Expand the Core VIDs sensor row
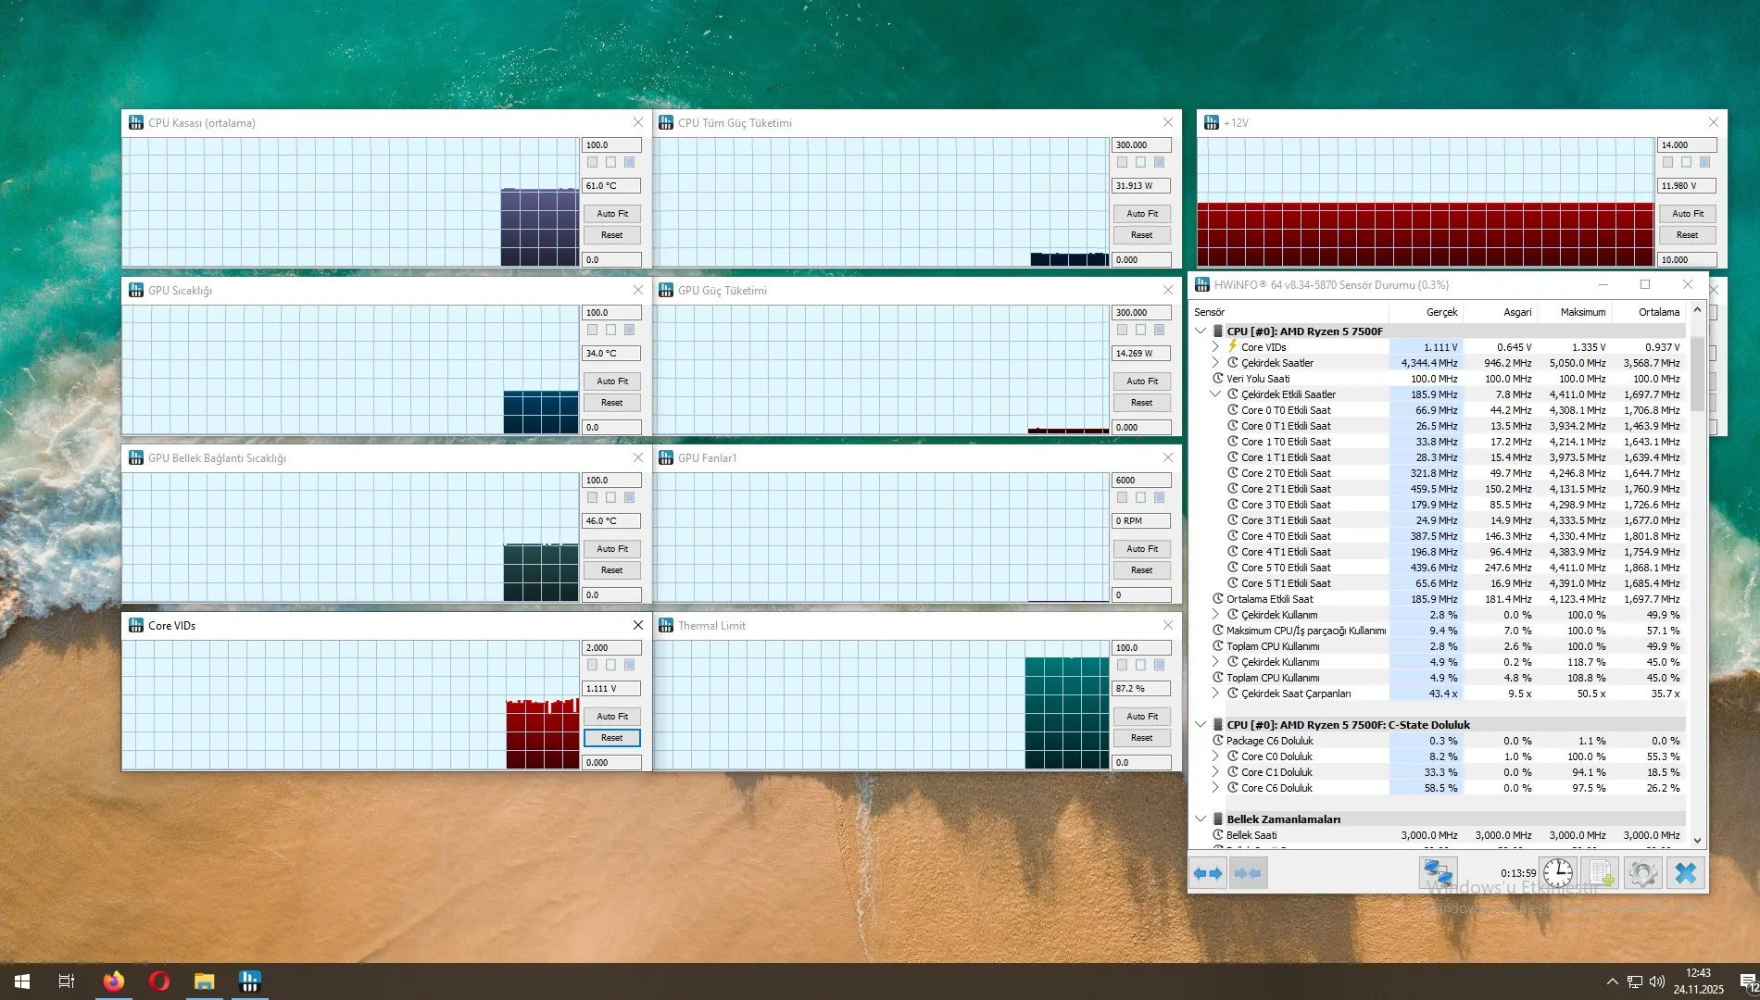The width and height of the screenshot is (1760, 1000). point(1215,347)
